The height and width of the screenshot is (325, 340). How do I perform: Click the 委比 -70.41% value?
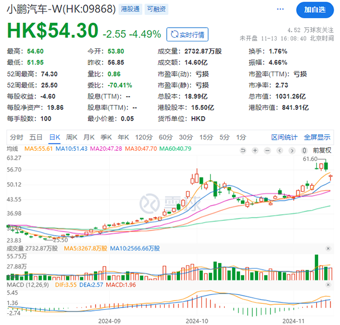click(x=120, y=85)
